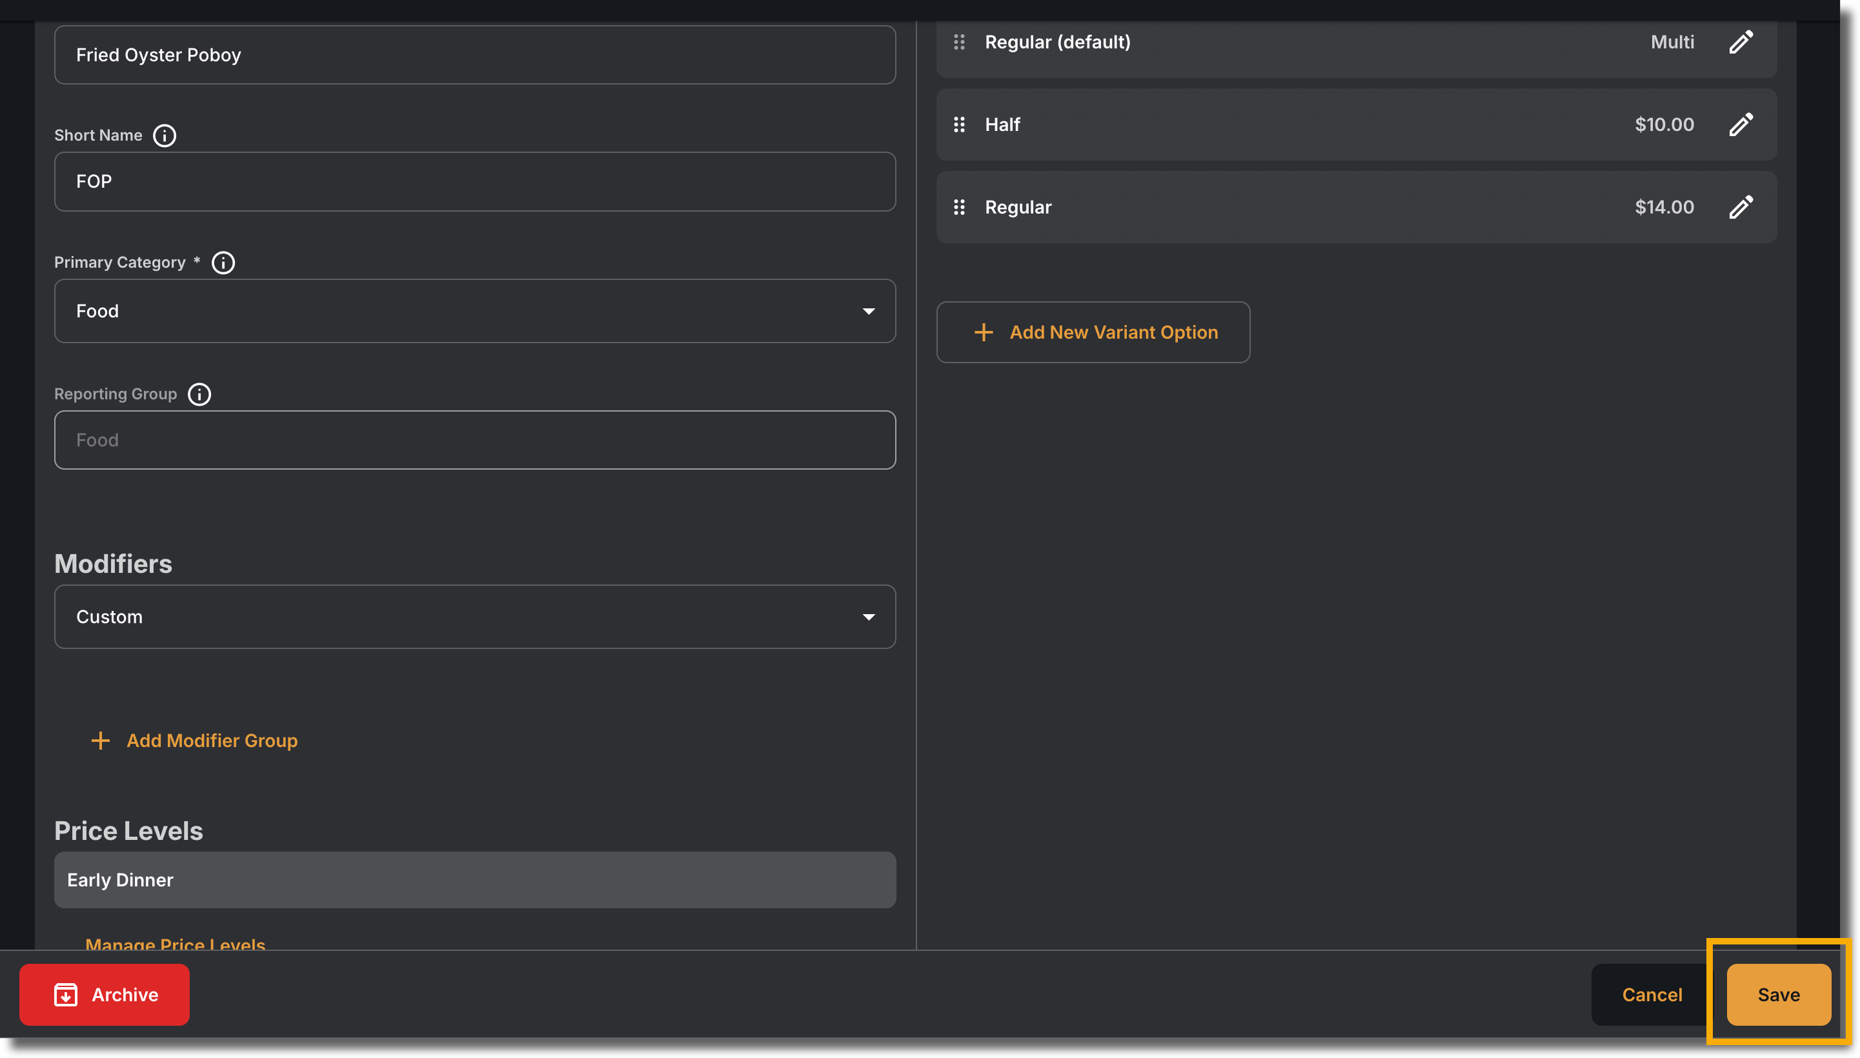Click the plus icon in Add New Variant Option
Image resolution: width=1860 pixels, height=1058 pixels.
click(984, 333)
